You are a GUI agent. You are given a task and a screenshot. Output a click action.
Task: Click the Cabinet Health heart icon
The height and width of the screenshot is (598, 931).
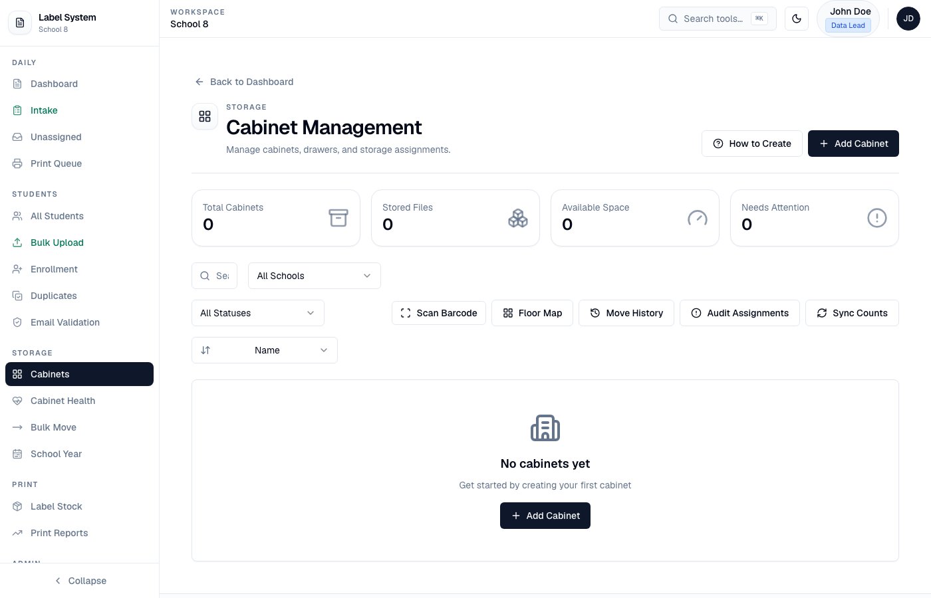pos(17,401)
